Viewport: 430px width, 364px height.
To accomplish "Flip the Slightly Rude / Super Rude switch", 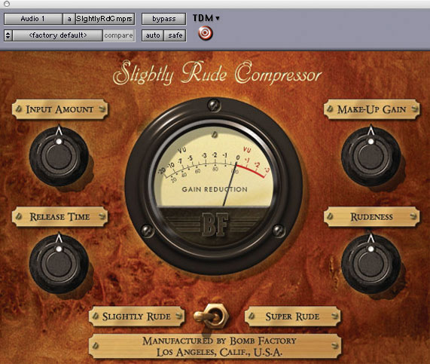I will pyautogui.click(x=211, y=316).
